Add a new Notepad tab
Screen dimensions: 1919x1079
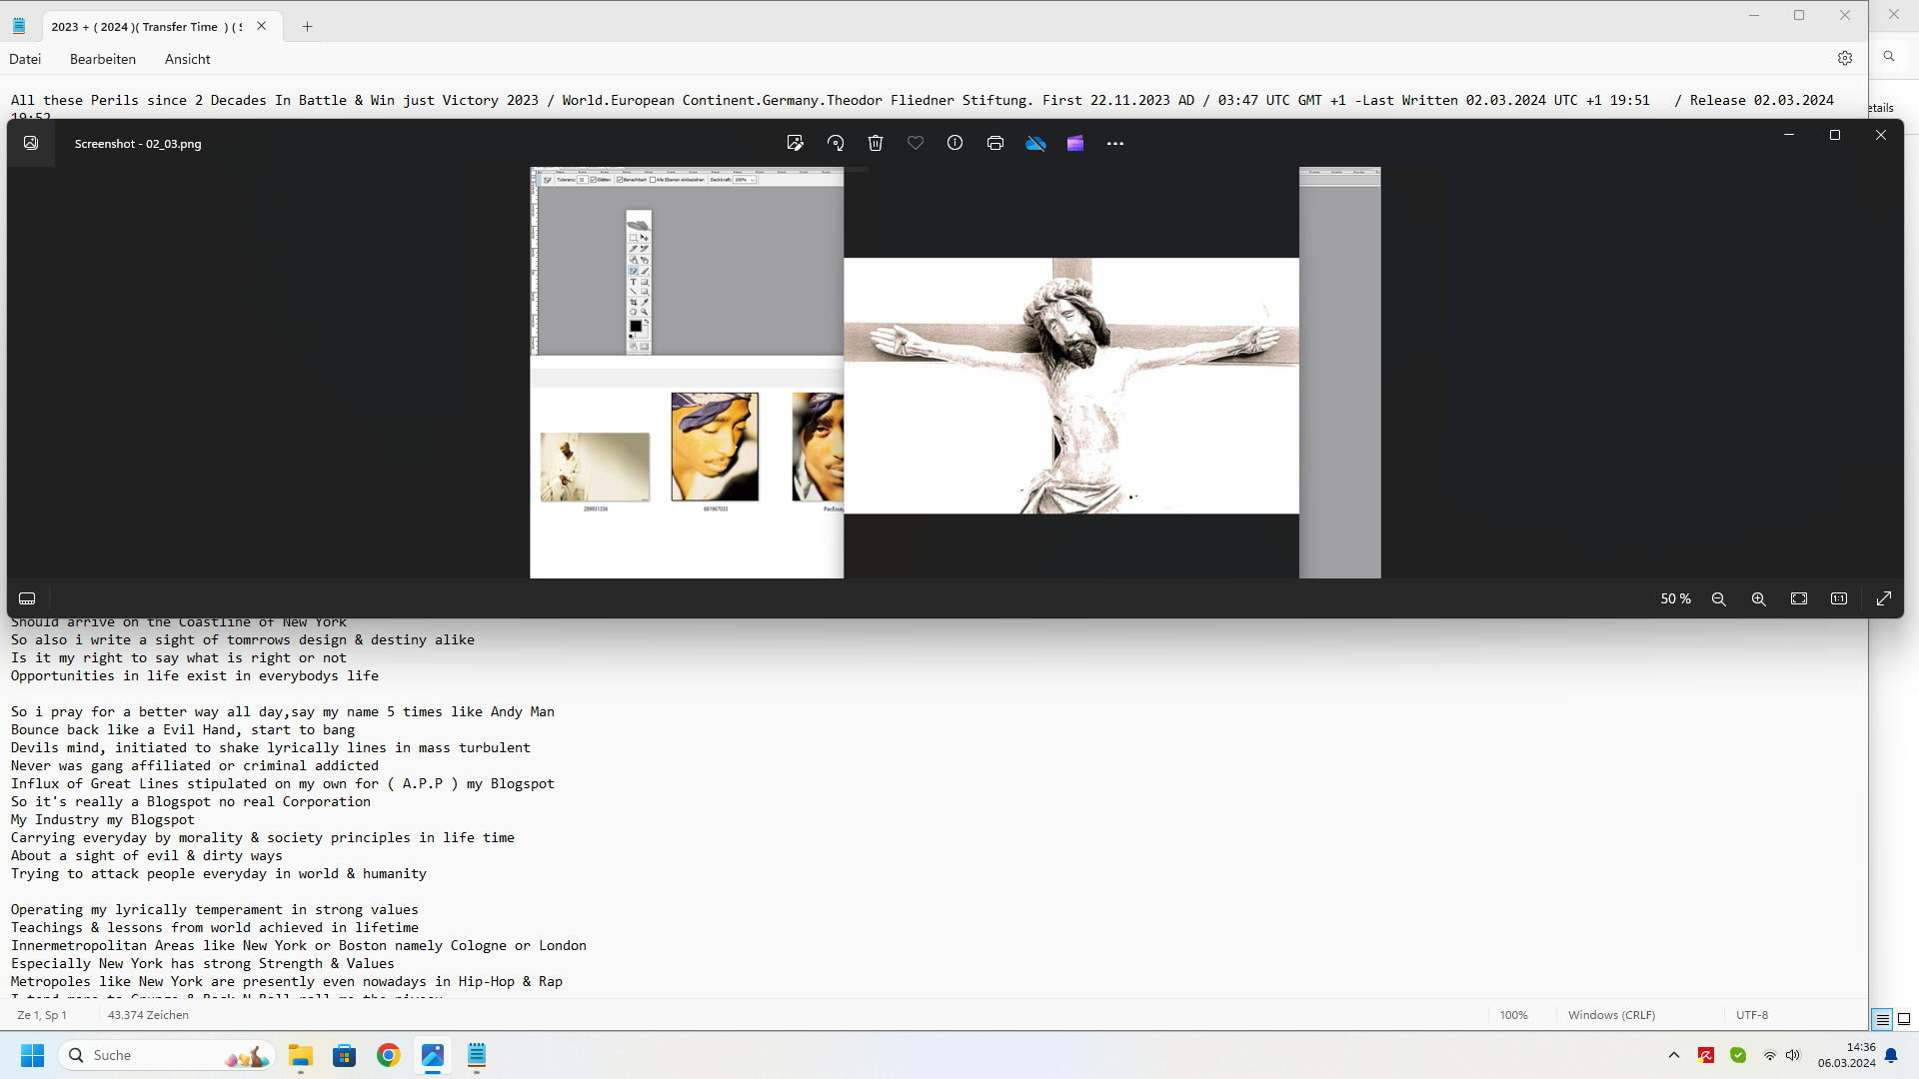coord(308,27)
